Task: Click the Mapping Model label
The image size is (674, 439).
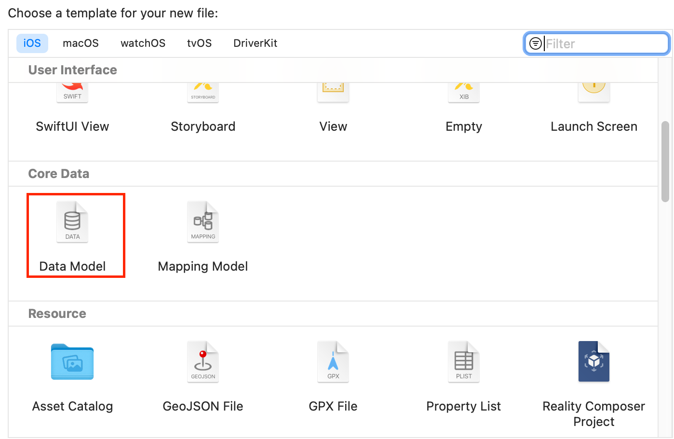Action: [x=203, y=266]
